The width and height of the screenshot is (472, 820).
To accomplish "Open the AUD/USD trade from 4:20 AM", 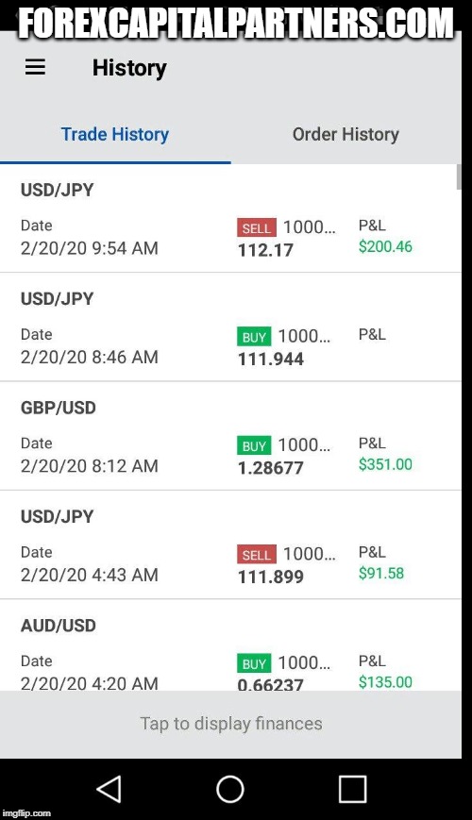I will [x=230, y=645].
